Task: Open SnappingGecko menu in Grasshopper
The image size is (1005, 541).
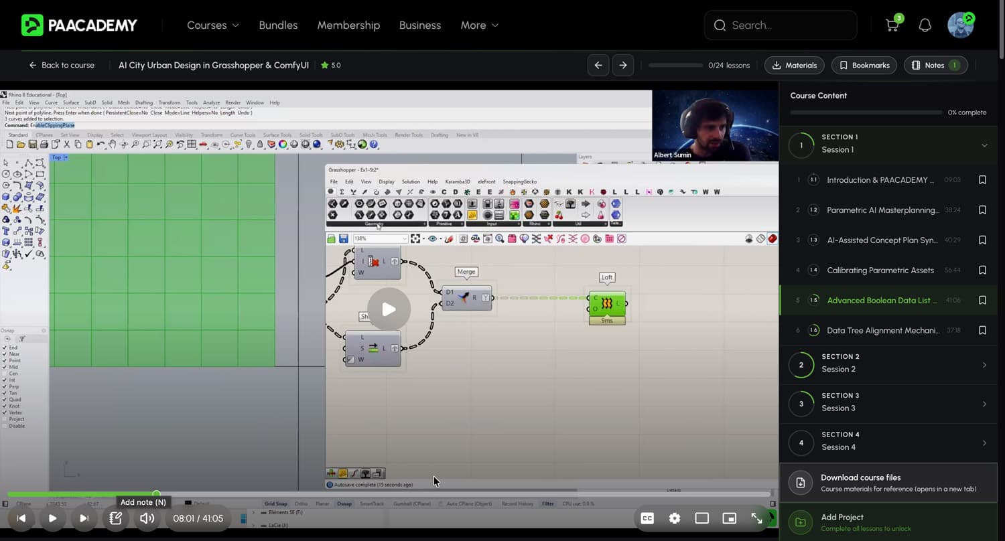Action: tap(520, 181)
